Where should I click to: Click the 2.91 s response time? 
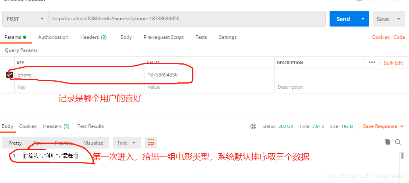(x=318, y=126)
